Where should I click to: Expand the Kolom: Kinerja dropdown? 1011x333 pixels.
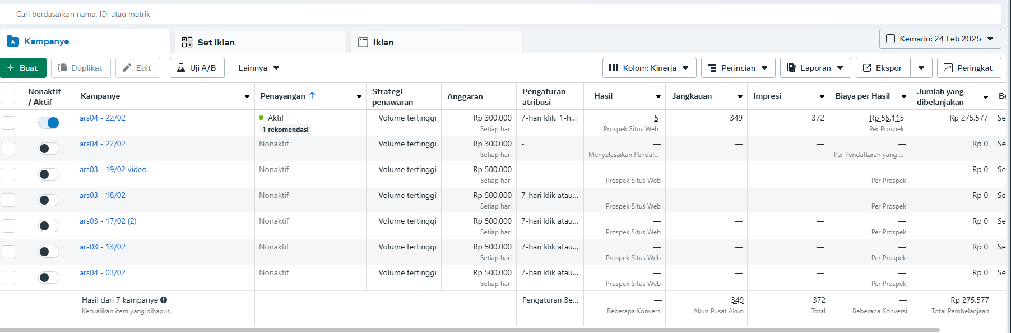650,68
